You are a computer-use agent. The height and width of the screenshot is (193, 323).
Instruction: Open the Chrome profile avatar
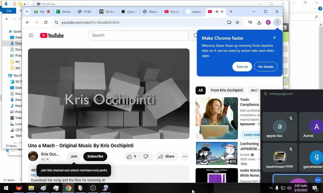click(268, 22)
